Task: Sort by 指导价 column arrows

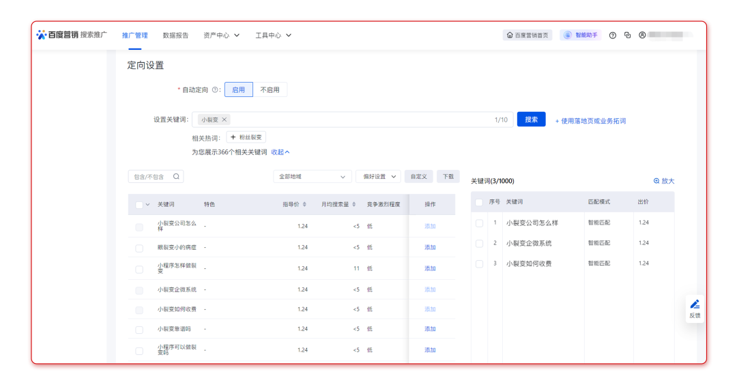Action: (x=304, y=204)
